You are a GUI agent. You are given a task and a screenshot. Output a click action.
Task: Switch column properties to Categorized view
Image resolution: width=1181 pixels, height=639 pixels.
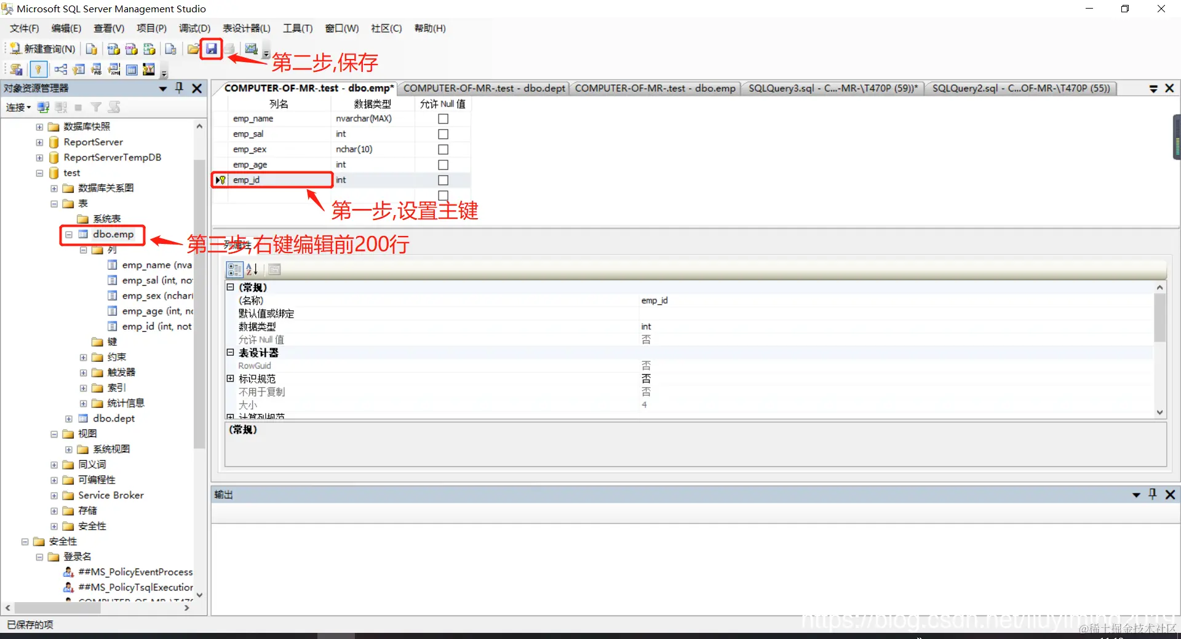tap(234, 269)
